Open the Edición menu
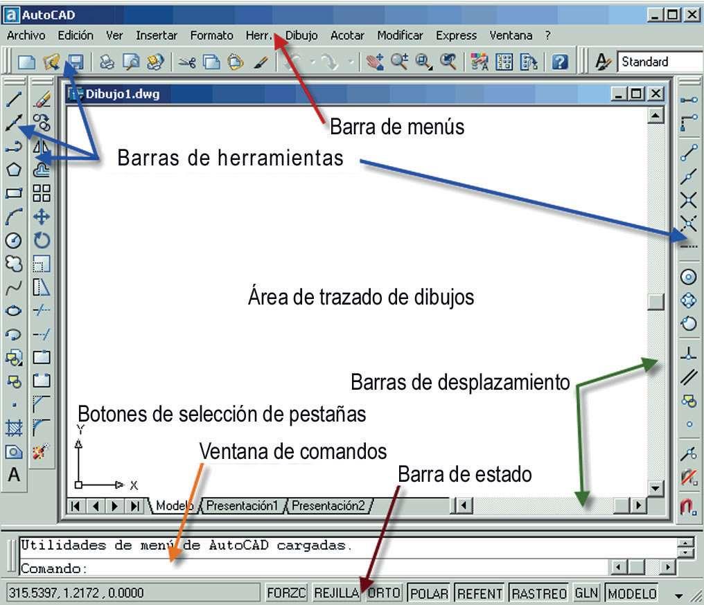This screenshot has height=605, width=704. 76,35
